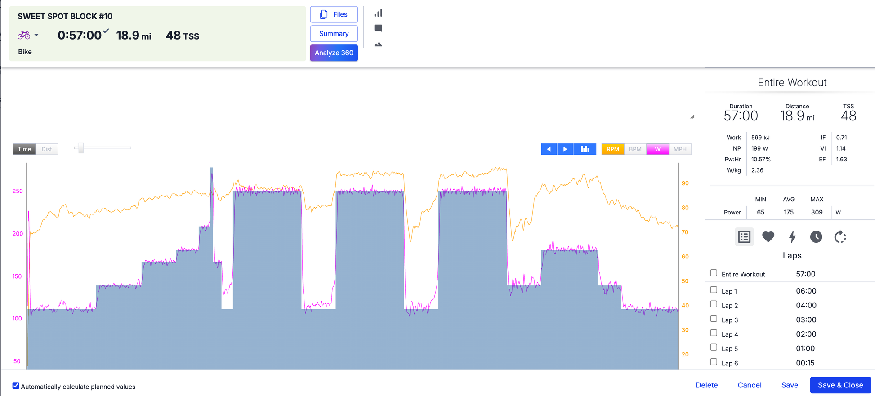The image size is (875, 396).
Task: Toggle Automatically calculate planned values checkbox
Action: click(x=16, y=386)
